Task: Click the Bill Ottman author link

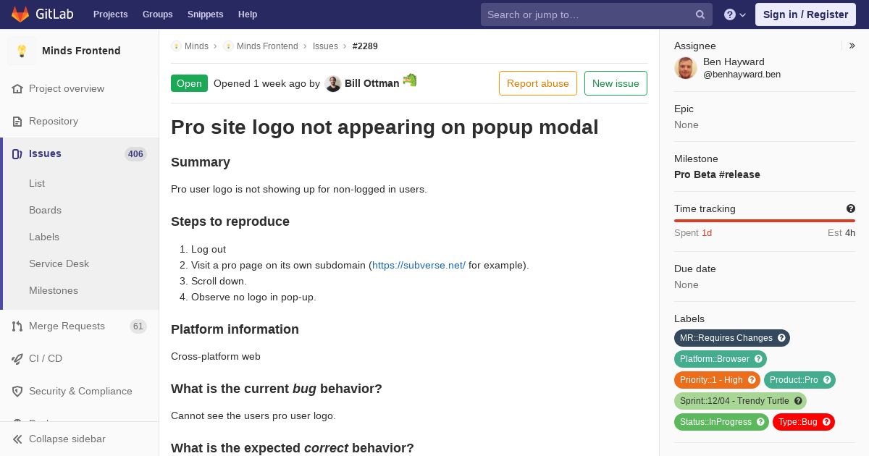Action: [371, 83]
